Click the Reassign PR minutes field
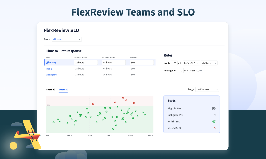This screenshot has height=159, width=266. (x=180, y=71)
